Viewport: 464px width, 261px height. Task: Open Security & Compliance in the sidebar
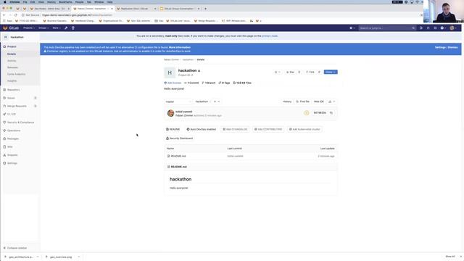pos(20,123)
